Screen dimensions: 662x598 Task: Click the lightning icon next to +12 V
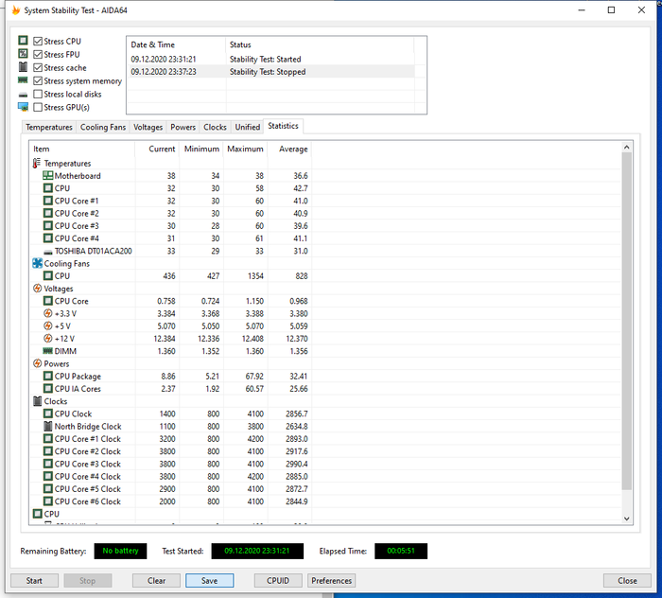tap(48, 339)
